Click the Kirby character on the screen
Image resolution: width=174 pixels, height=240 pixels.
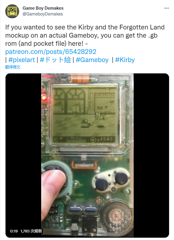(x=85, y=123)
